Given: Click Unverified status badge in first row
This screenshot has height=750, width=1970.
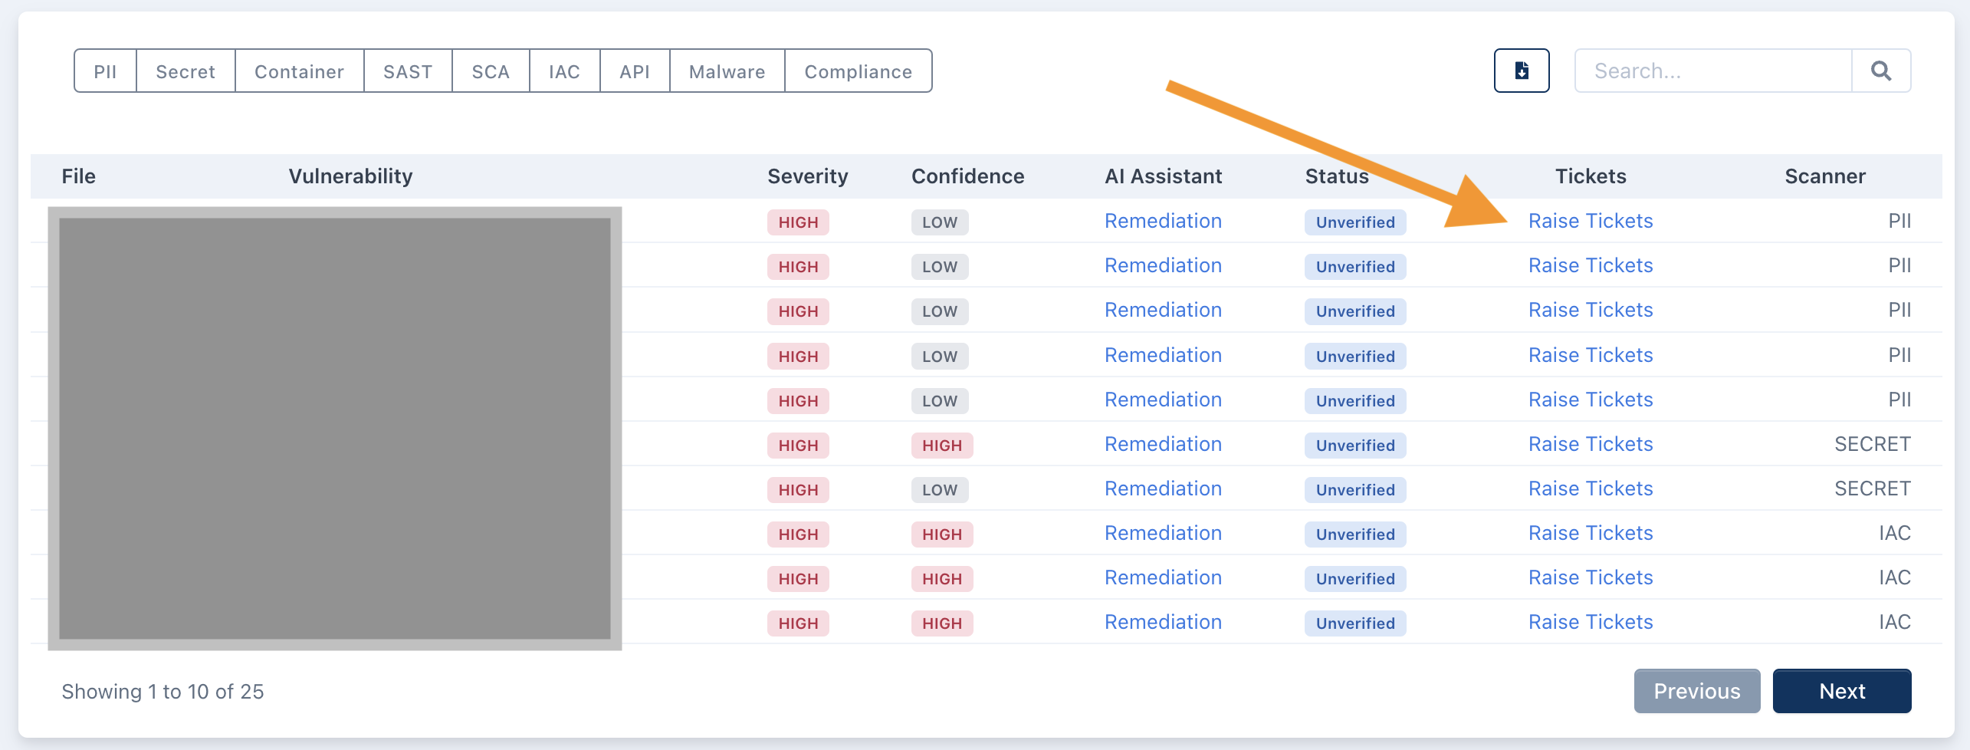Looking at the screenshot, I should click(1354, 222).
